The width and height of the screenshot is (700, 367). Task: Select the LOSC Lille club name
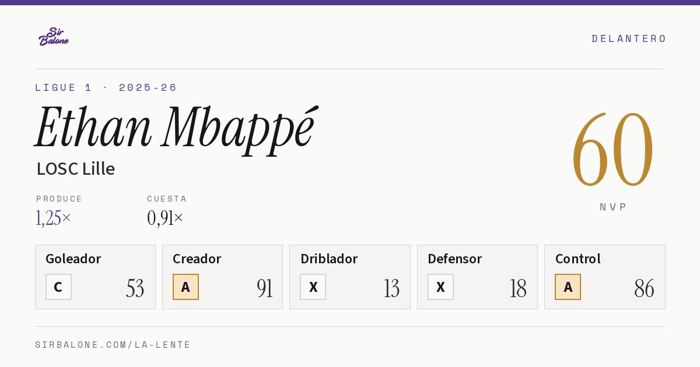point(76,168)
